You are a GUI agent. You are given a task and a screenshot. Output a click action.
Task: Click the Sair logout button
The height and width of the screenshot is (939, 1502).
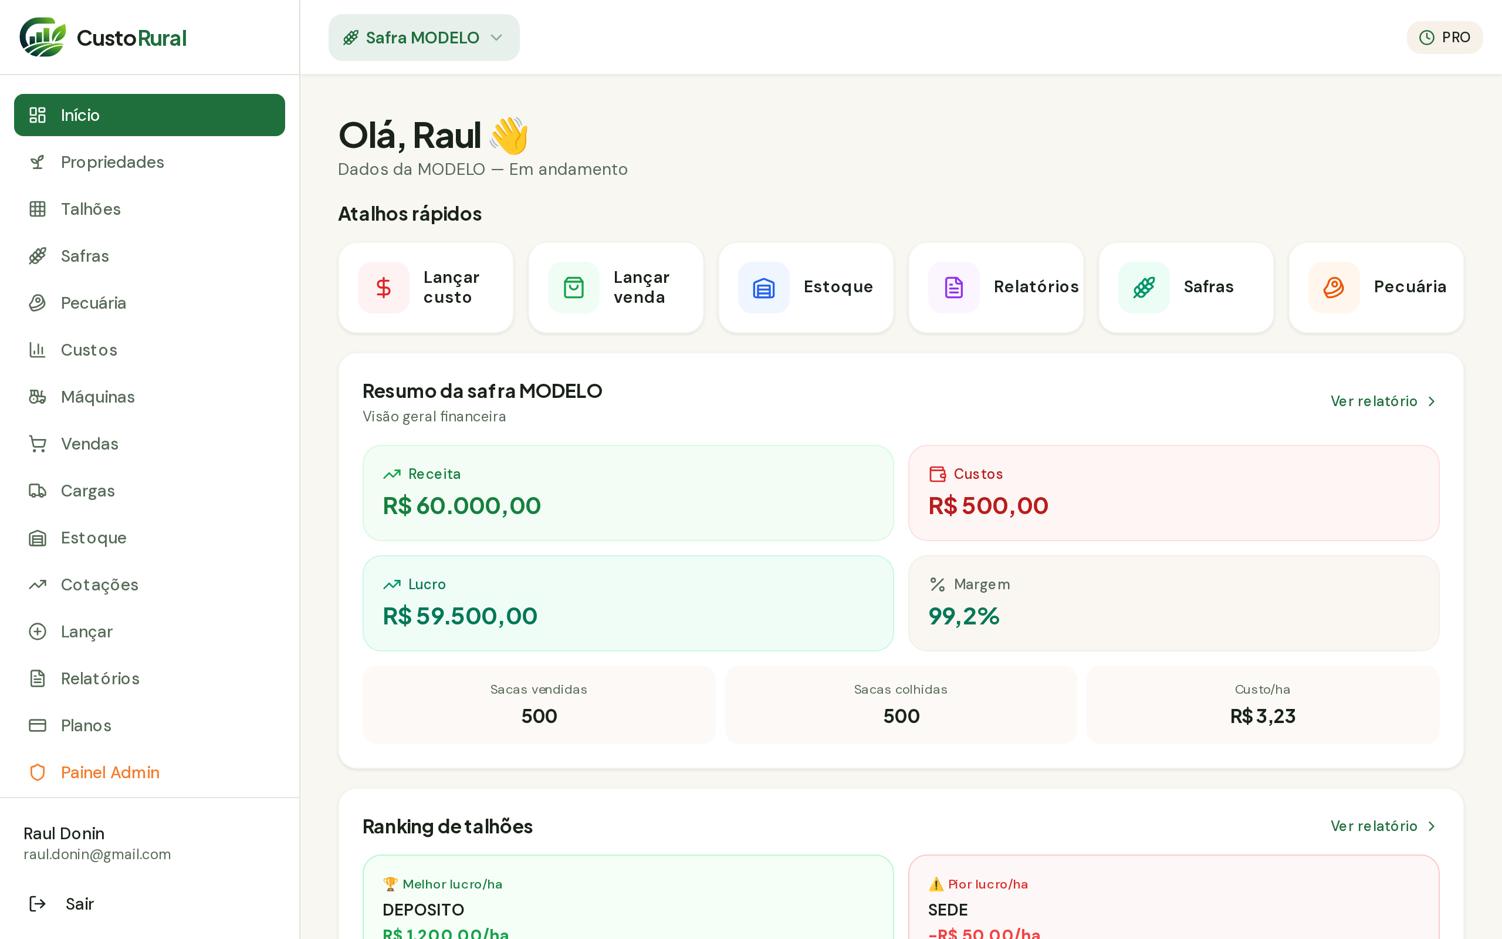click(x=150, y=904)
